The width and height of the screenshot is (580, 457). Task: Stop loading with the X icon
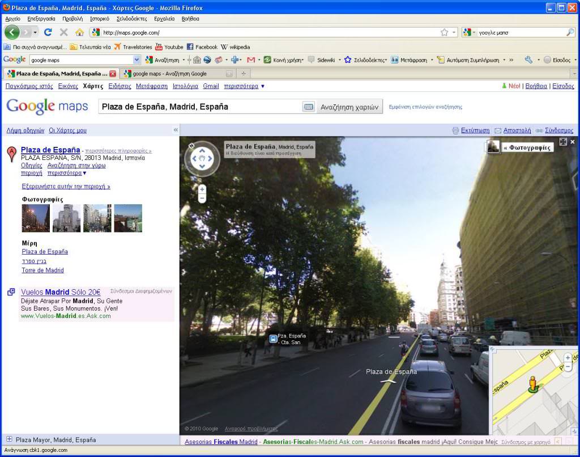pos(63,32)
